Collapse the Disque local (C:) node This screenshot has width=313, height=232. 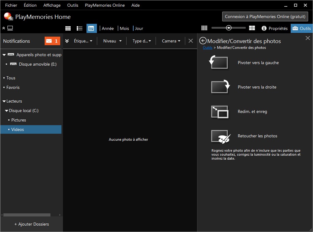(7, 111)
